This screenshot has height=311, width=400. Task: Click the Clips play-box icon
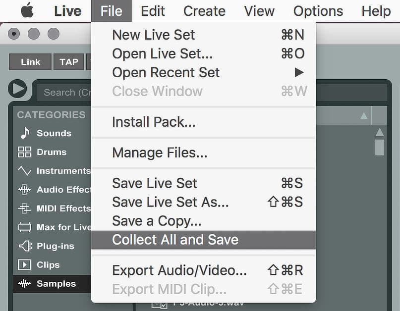pyautogui.click(x=24, y=265)
